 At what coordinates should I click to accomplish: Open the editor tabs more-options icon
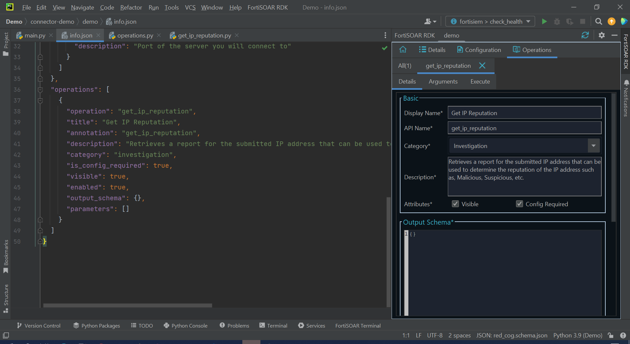point(385,36)
